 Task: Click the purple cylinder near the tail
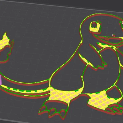[x=1, y=80]
